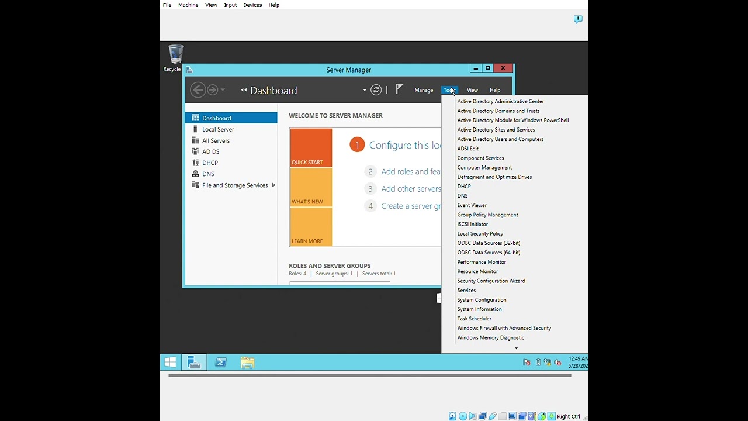Open the VirtualBox Input menu

click(230, 5)
